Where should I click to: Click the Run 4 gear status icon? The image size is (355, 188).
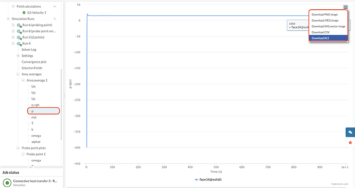point(19,43)
